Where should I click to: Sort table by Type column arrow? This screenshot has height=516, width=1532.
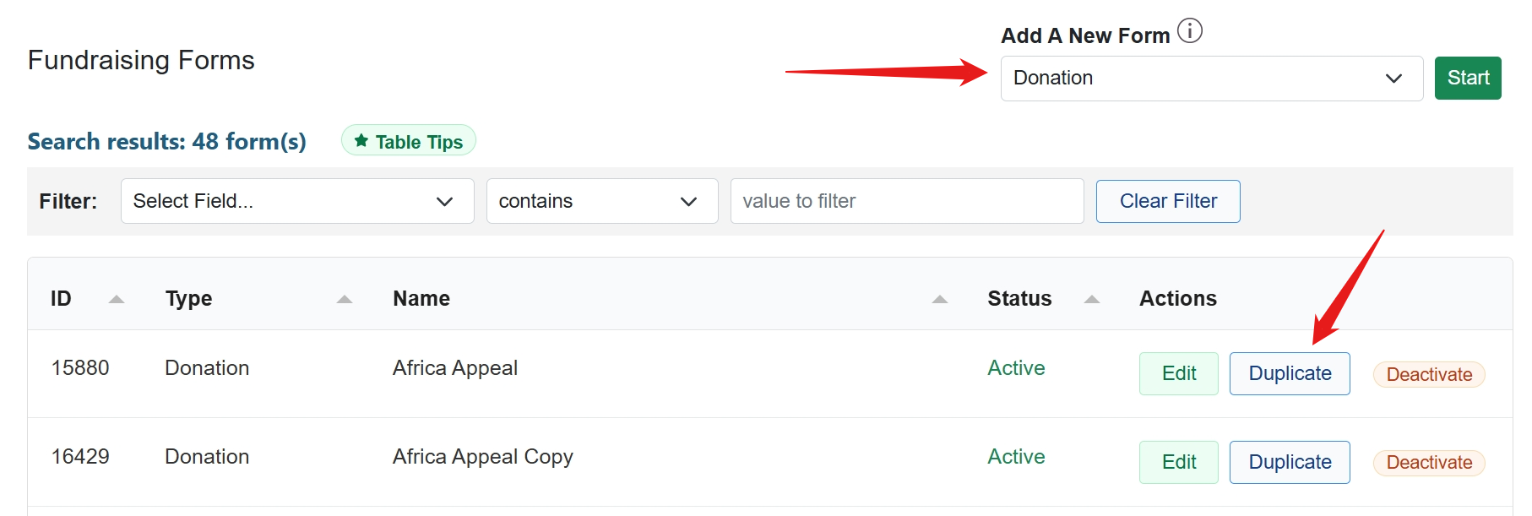(x=344, y=299)
